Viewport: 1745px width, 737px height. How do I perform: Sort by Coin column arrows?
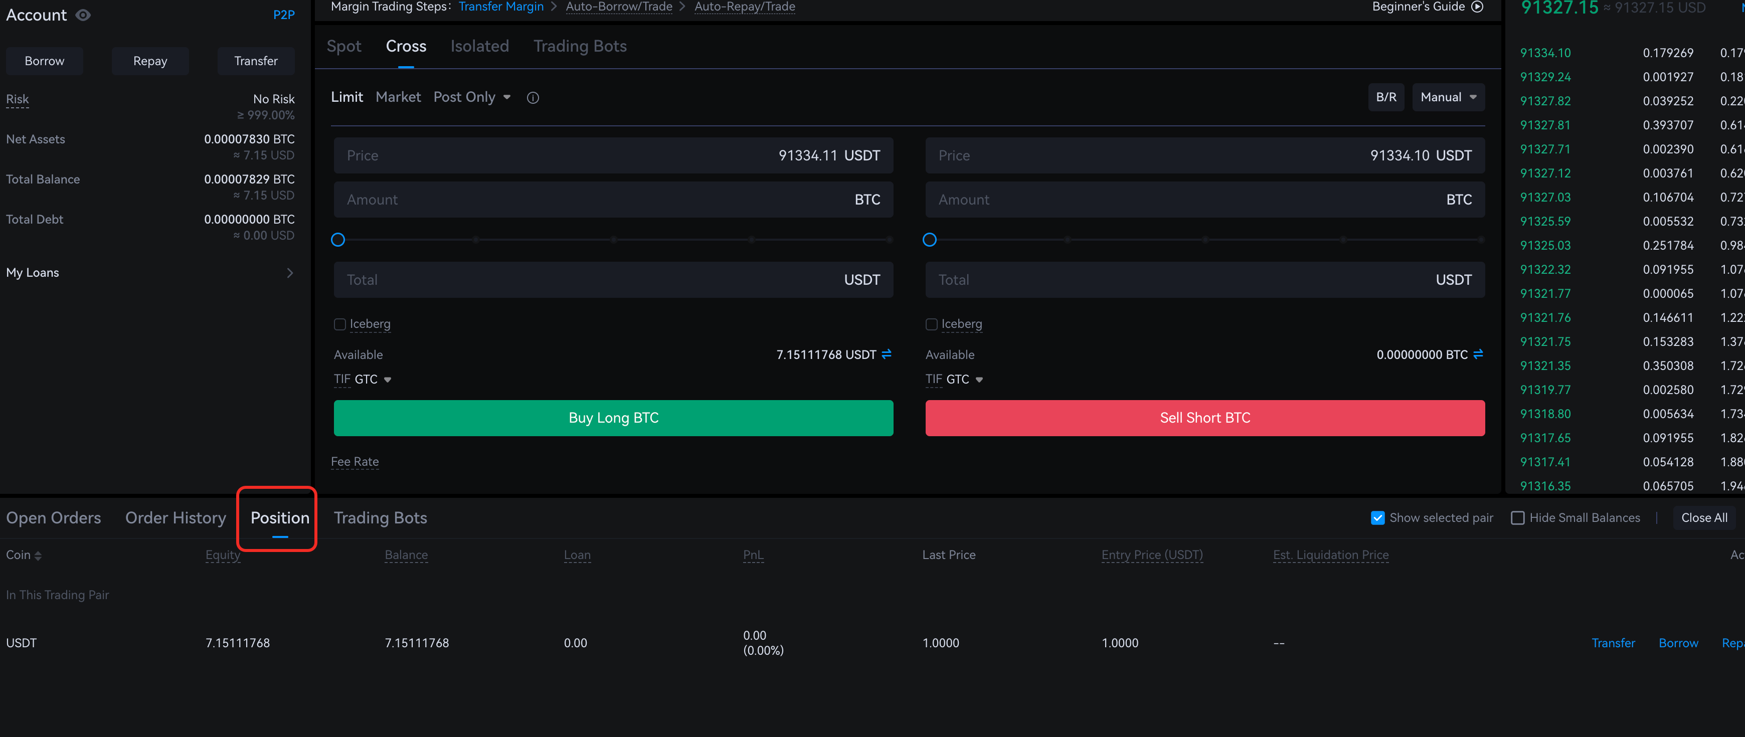pyautogui.click(x=38, y=556)
